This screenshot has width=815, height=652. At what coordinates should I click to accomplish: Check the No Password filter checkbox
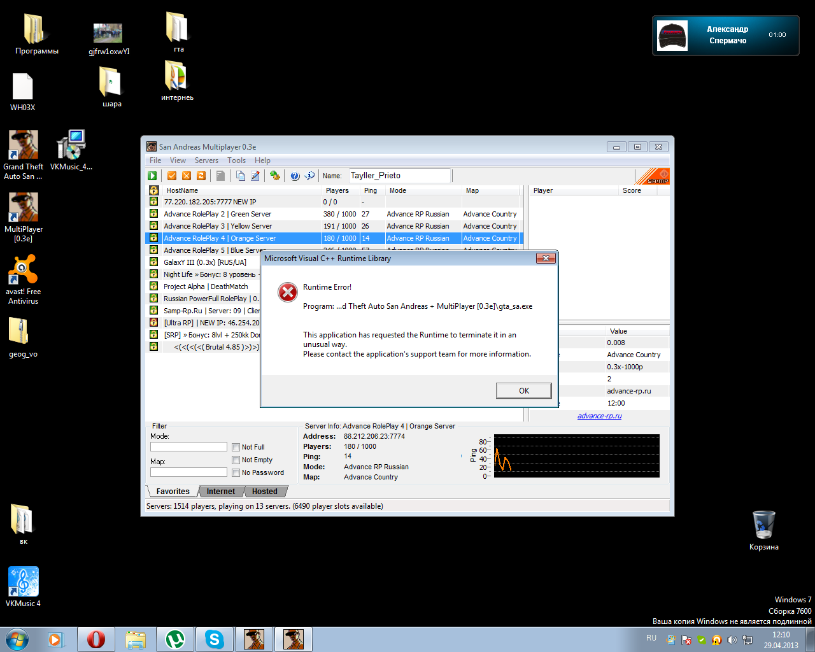pyautogui.click(x=236, y=472)
